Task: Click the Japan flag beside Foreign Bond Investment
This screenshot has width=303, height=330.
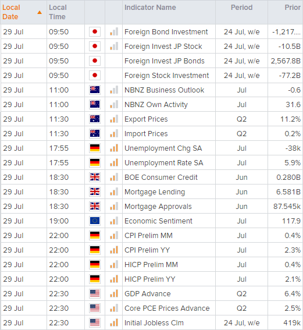Action: 95,32
